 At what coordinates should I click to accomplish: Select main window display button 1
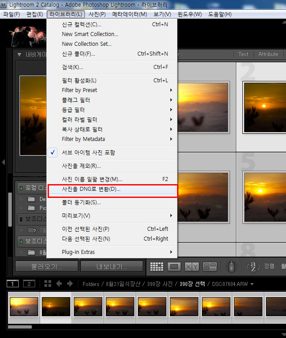coord(13,284)
